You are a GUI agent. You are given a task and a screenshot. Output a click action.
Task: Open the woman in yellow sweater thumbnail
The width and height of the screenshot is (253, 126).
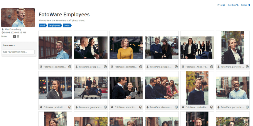[126, 48]
